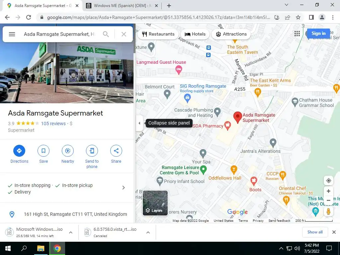The width and height of the screenshot is (340, 255).
Task: Zoom in on the map with plus button
Action: 328,191
